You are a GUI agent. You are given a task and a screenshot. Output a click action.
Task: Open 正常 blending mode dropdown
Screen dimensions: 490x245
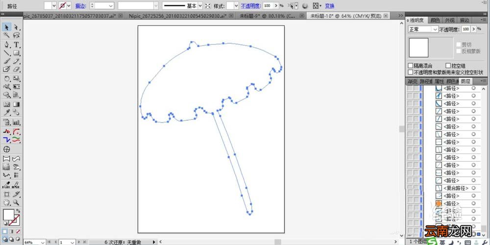coord(435,29)
